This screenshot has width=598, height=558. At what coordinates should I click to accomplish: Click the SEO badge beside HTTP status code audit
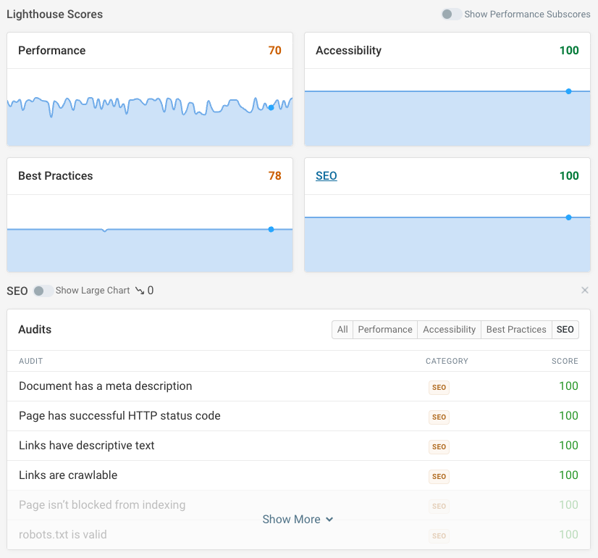439,417
